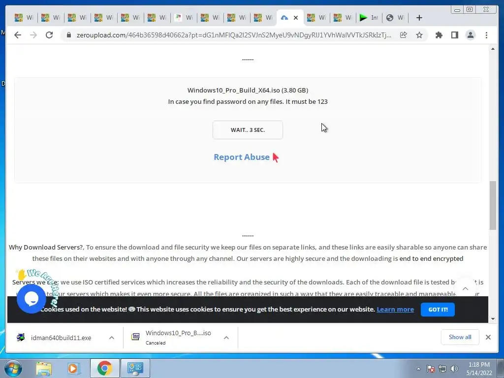This screenshot has width=504, height=378.
Task: Click the WAIT.. 3 SEC. button
Action: 248,130
